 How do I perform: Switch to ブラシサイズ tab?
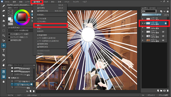pyautogui.click(x=18, y=65)
